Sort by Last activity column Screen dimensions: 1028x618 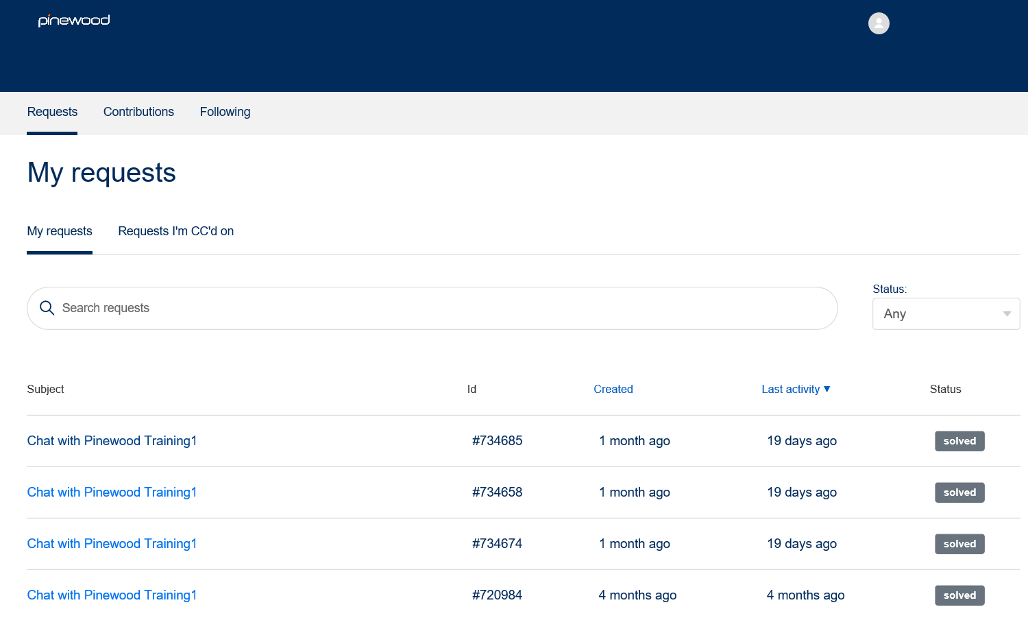[x=796, y=389]
